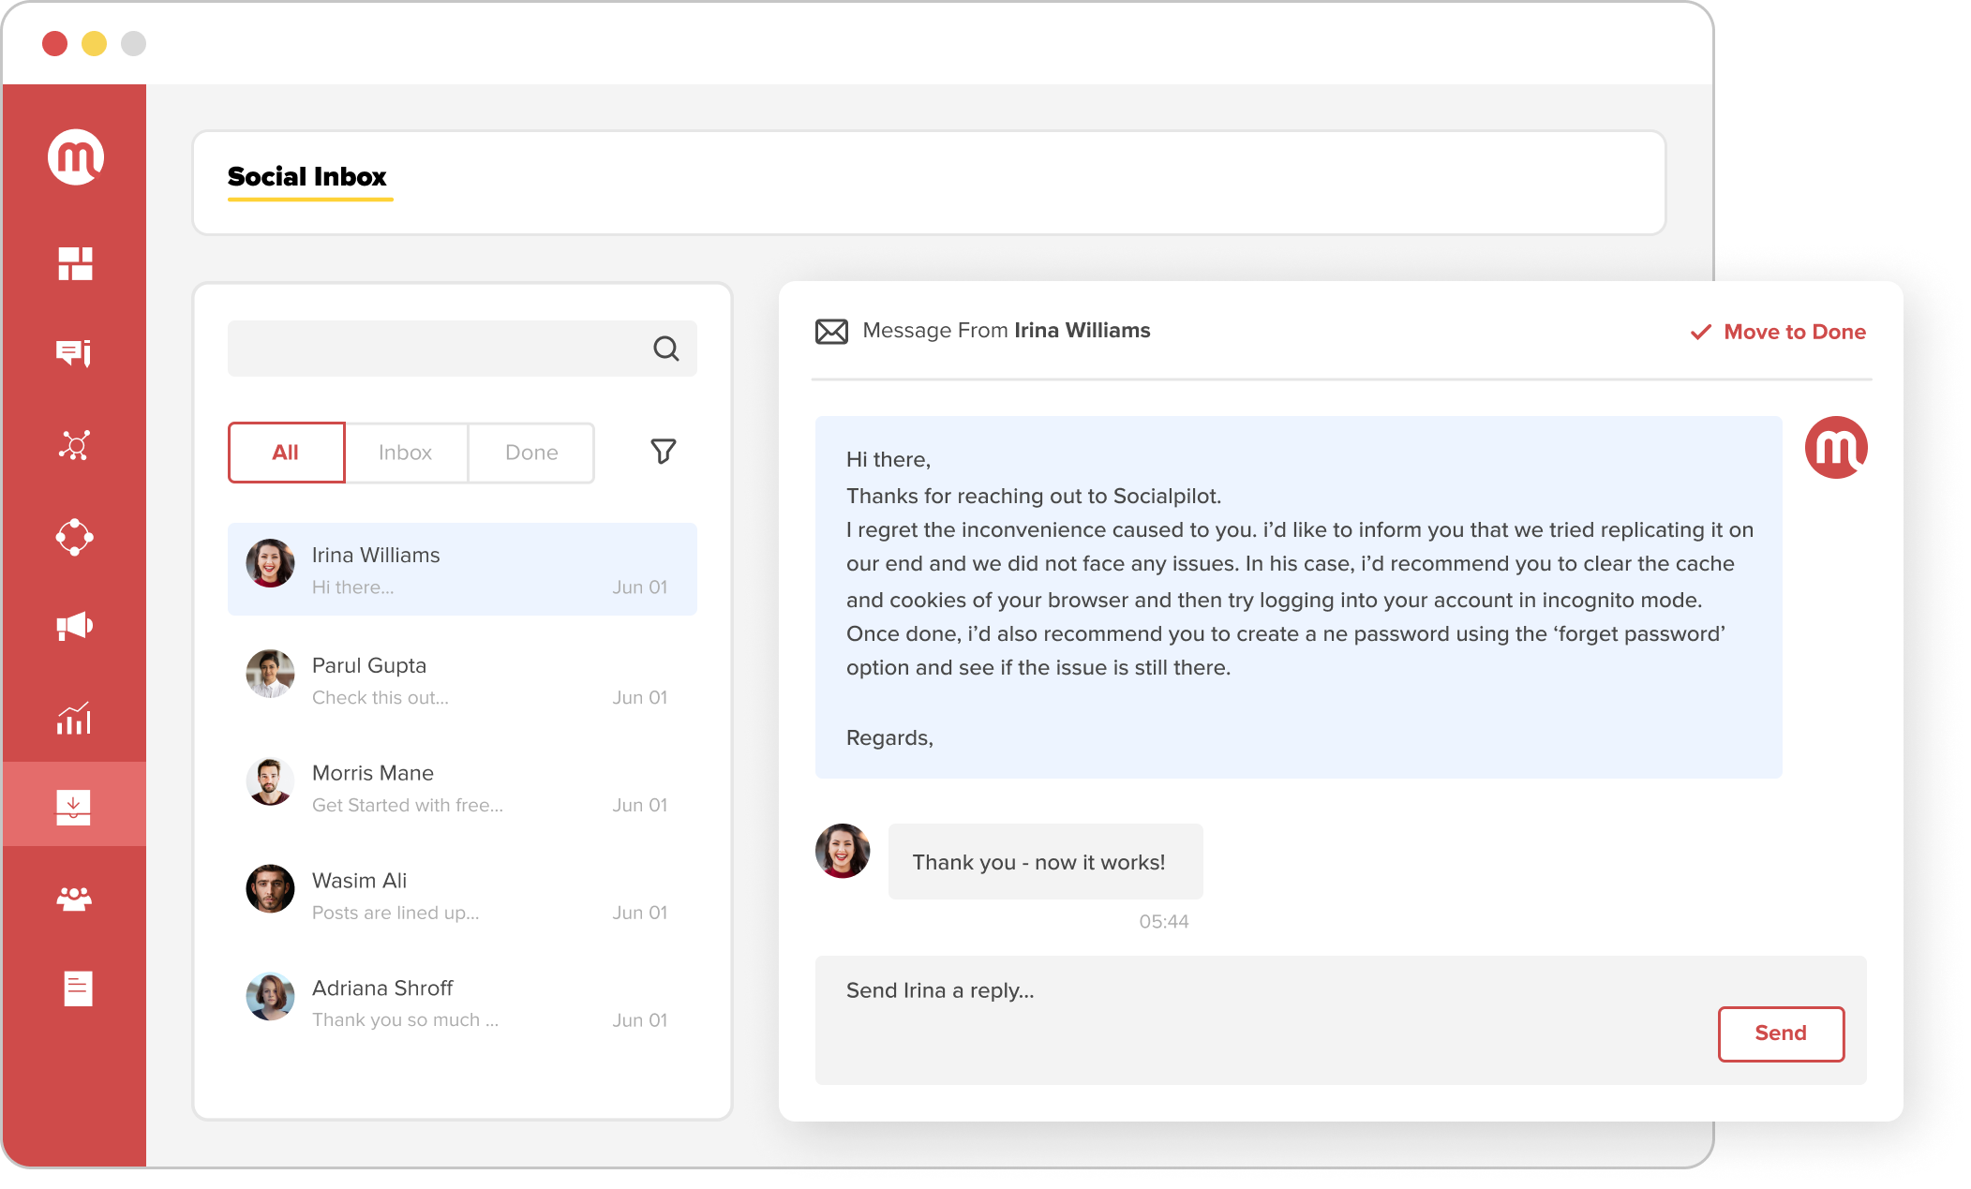Open the document page icon in sidebar

pyautogui.click(x=78, y=988)
